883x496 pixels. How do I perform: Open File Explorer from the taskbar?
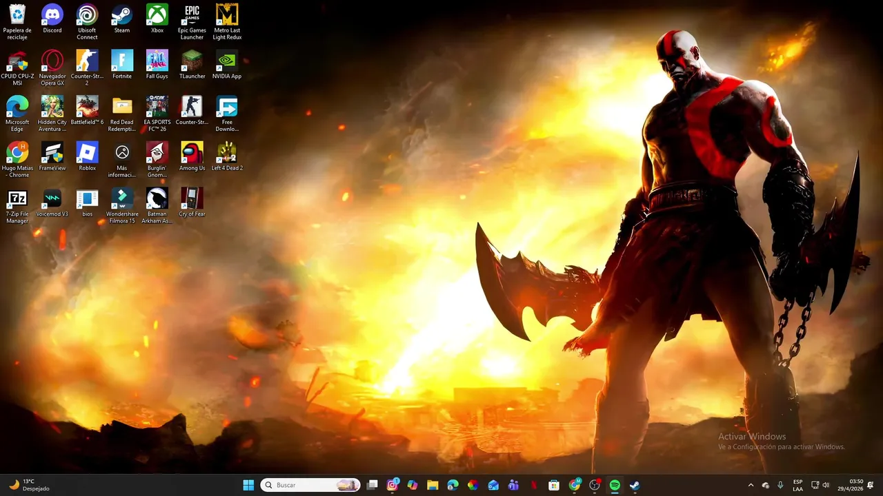click(x=433, y=485)
